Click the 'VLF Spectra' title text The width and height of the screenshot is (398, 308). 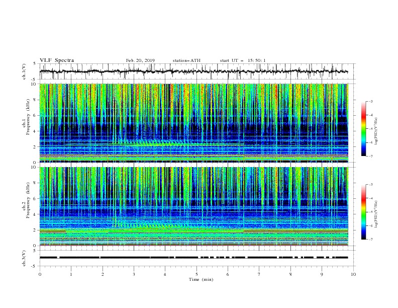pyautogui.click(x=57, y=60)
